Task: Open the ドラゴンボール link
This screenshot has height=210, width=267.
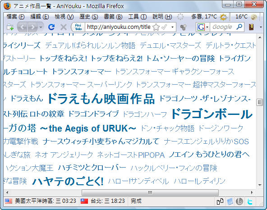Action: point(212,114)
